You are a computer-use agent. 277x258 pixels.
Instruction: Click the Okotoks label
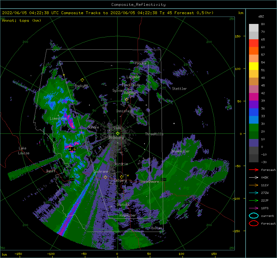coord(123,204)
